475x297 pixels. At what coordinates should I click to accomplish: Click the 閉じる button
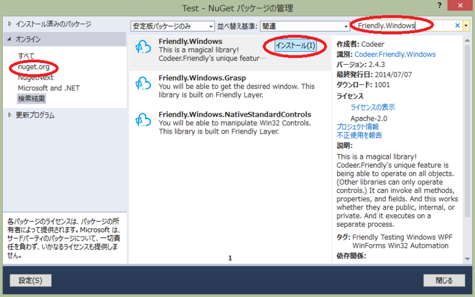coord(444,280)
